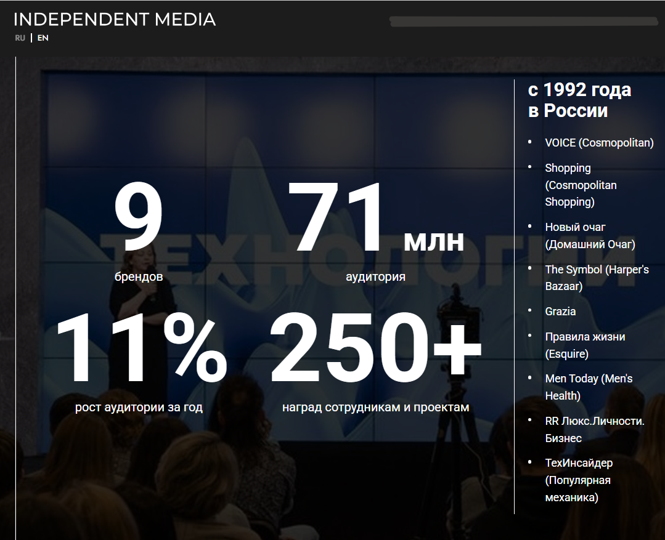Select RR Люкс.Личности.Бизнес entry
665x540 pixels.
point(595,429)
